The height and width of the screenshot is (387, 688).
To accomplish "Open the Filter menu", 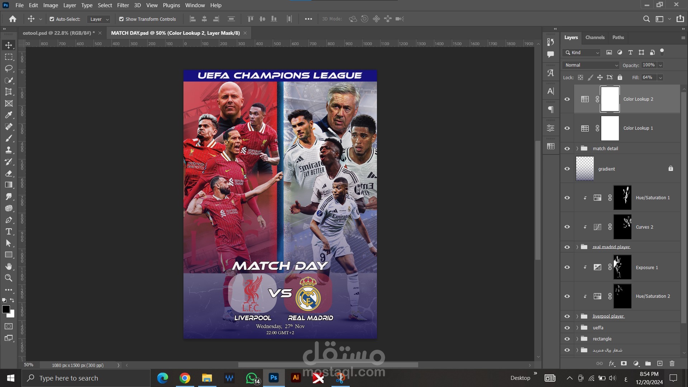I will point(123,5).
